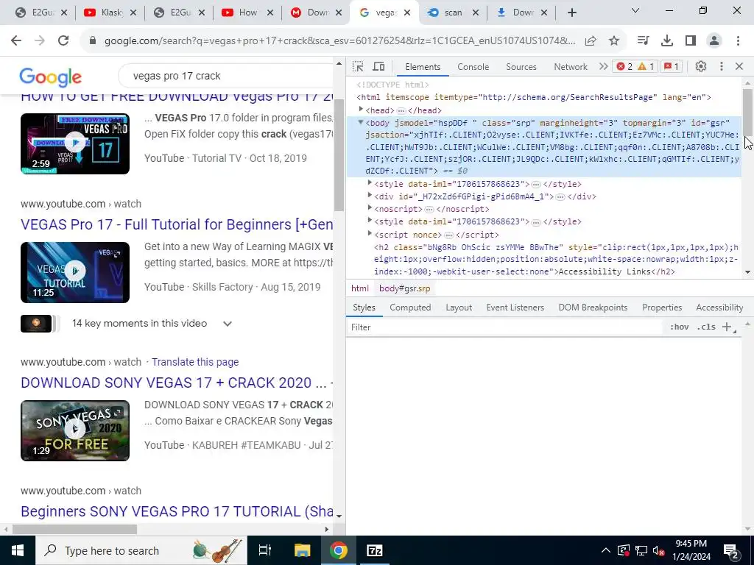754x565 pixels.
Task: Select html breadcrumb in DevTools
Action: tap(359, 288)
